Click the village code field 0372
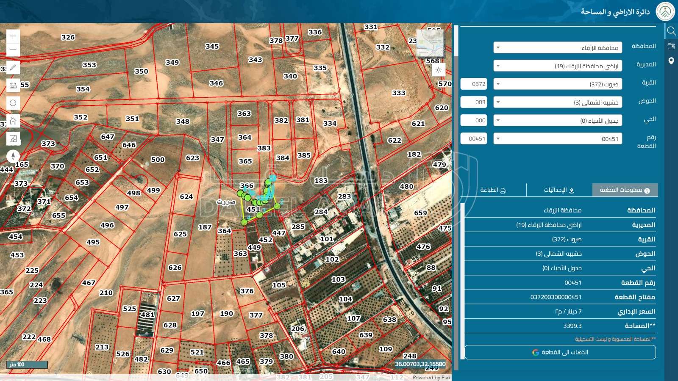Viewport: 678px width, 381px height. tap(474, 84)
